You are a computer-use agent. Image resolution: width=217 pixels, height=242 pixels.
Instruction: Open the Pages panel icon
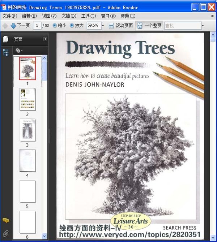click(5, 39)
